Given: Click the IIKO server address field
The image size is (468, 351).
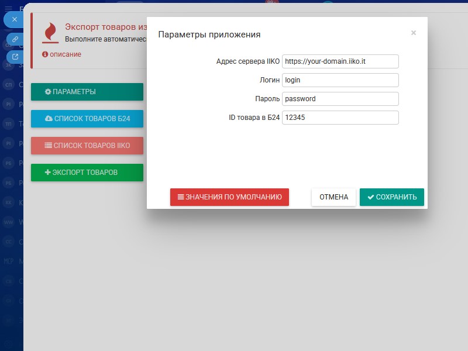Looking at the screenshot, I should click(340, 61).
